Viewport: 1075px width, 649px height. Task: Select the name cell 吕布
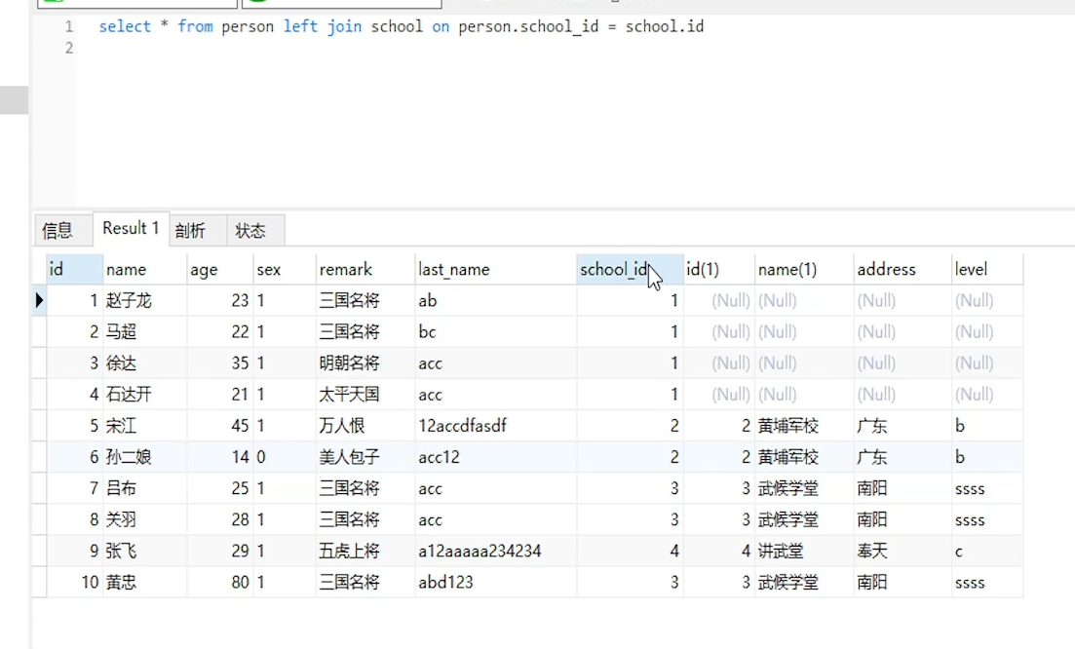(144, 488)
